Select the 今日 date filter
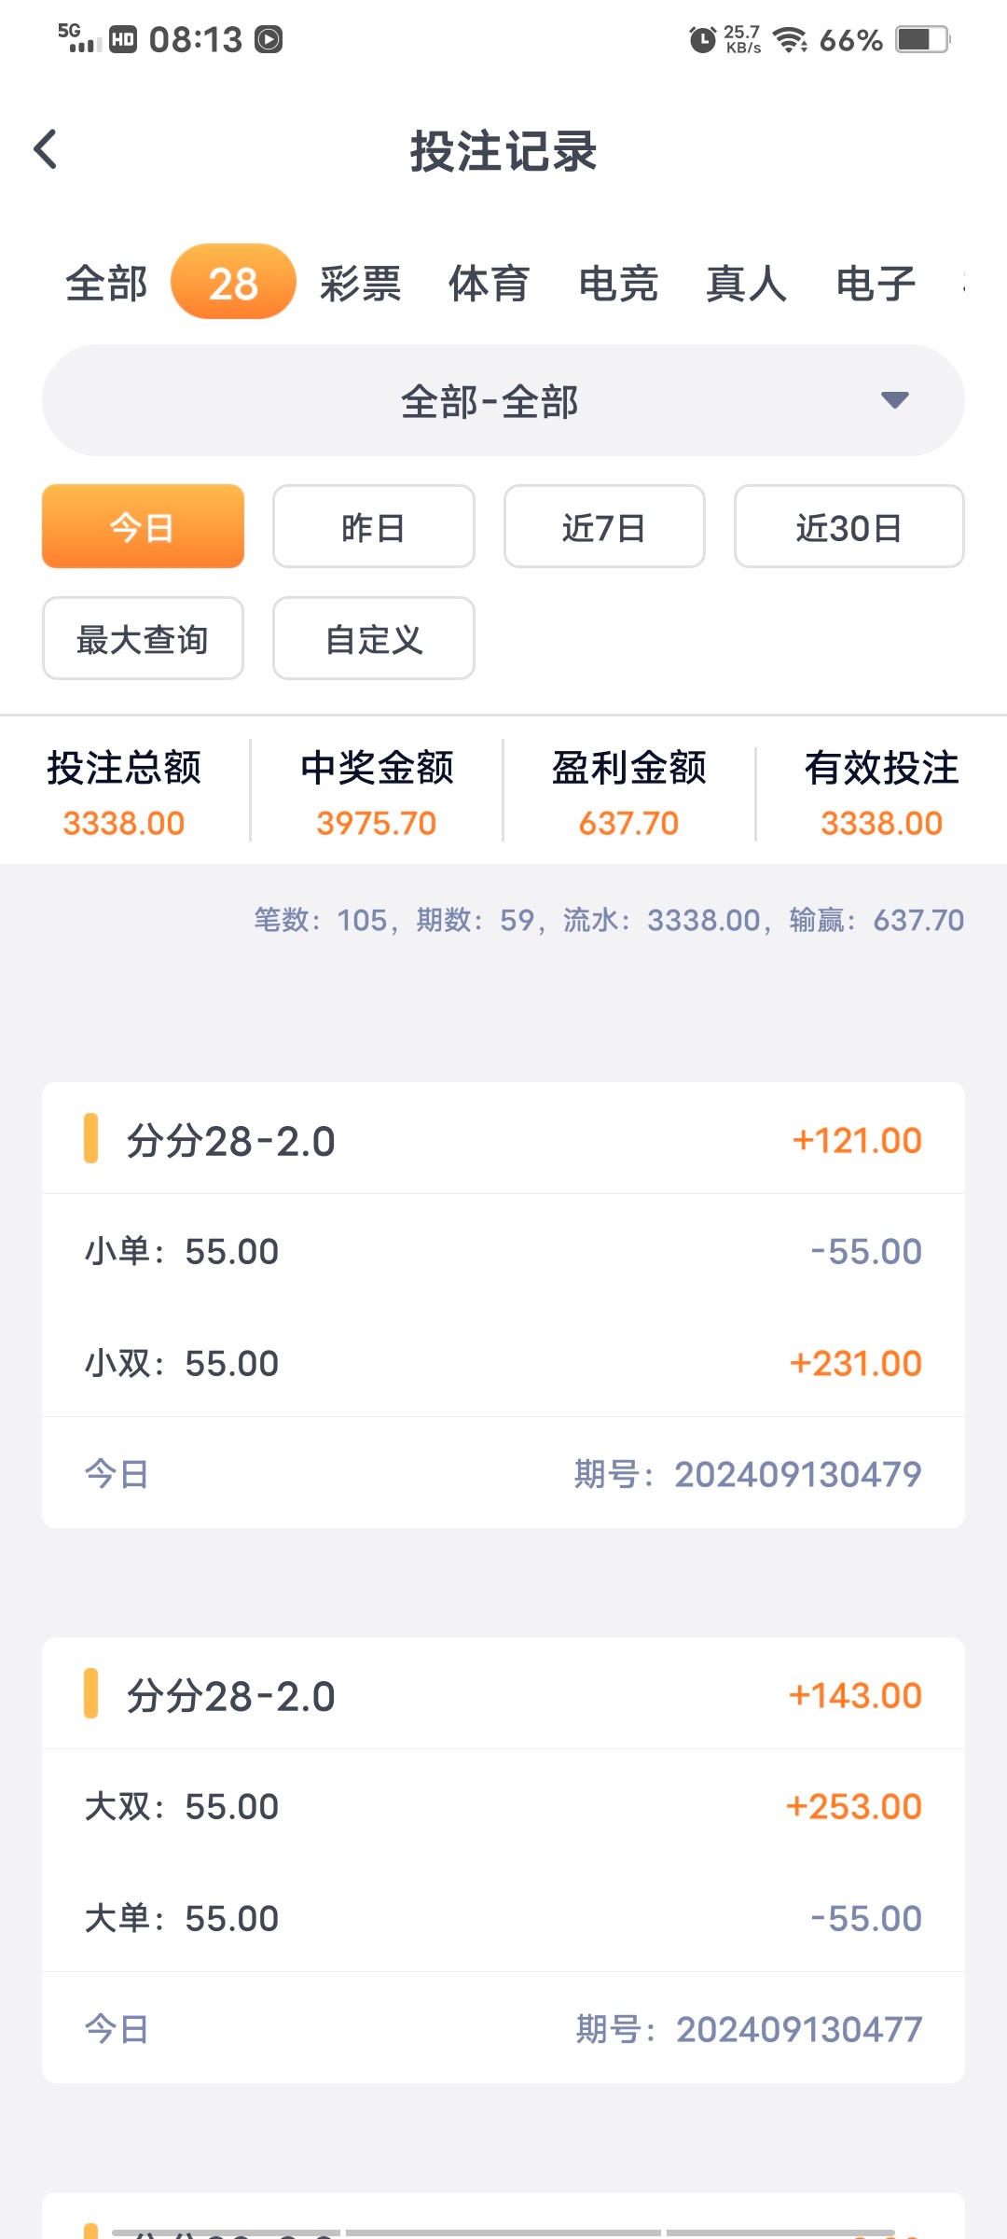The image size is (1007, 2239). point(143,527)
